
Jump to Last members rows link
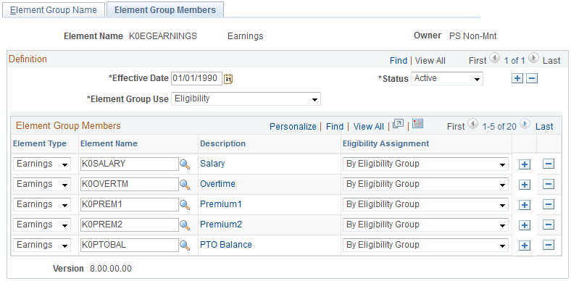[x=544, y=126]
